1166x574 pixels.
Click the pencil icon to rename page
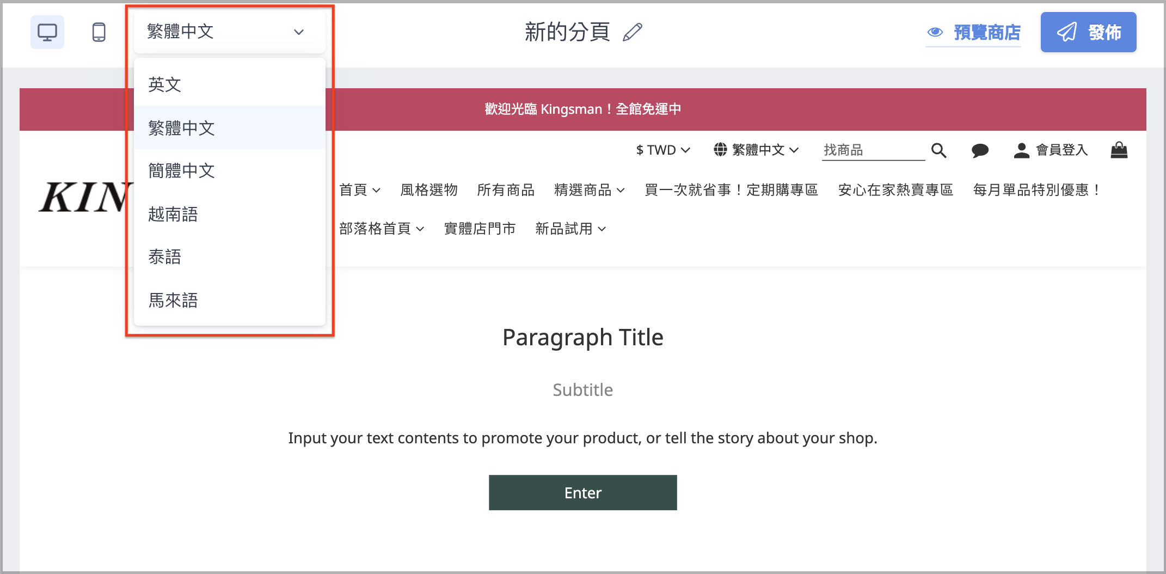tap(633, 32)
